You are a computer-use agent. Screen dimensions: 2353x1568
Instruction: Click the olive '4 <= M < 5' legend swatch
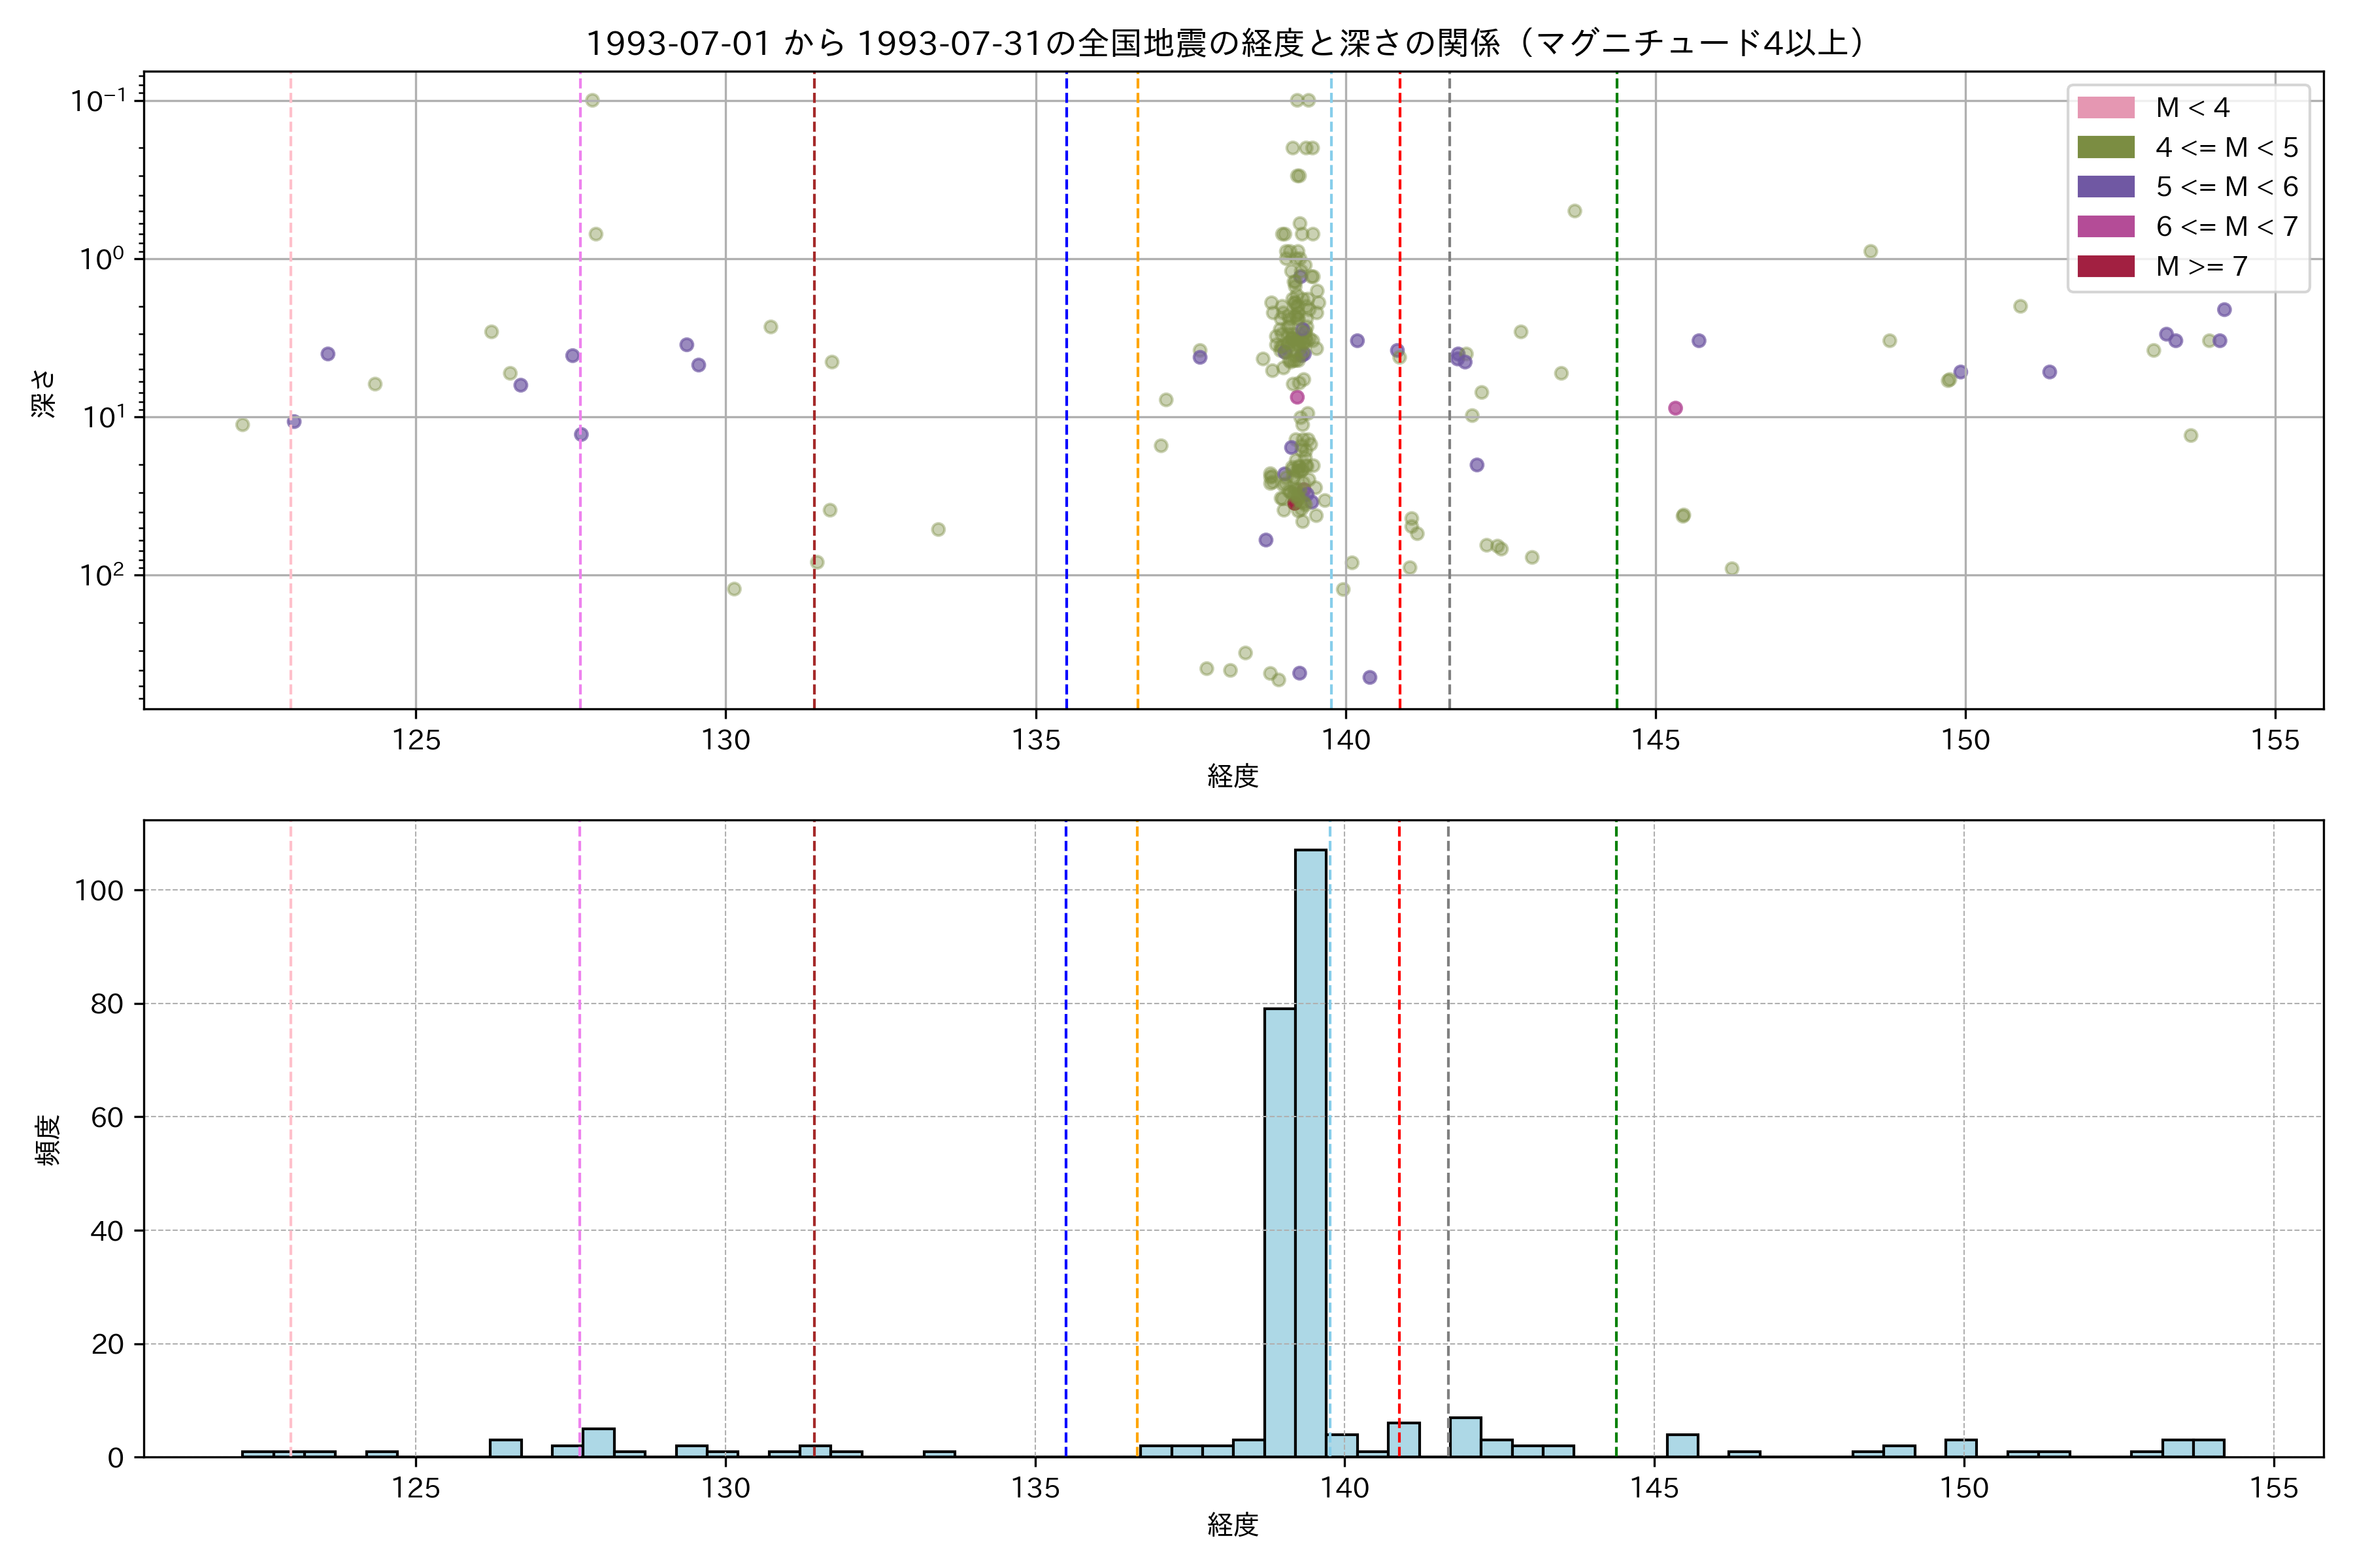point(2105,147)
